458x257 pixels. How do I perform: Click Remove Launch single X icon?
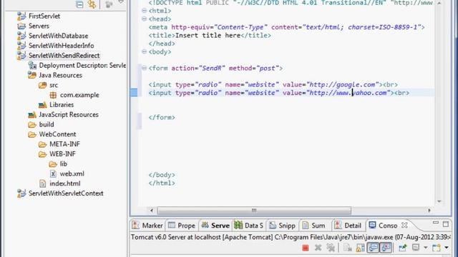(318, 248)
